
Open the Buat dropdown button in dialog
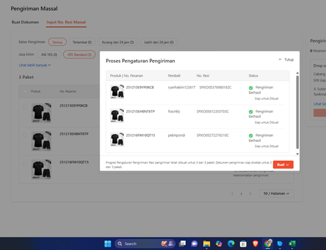283,165
